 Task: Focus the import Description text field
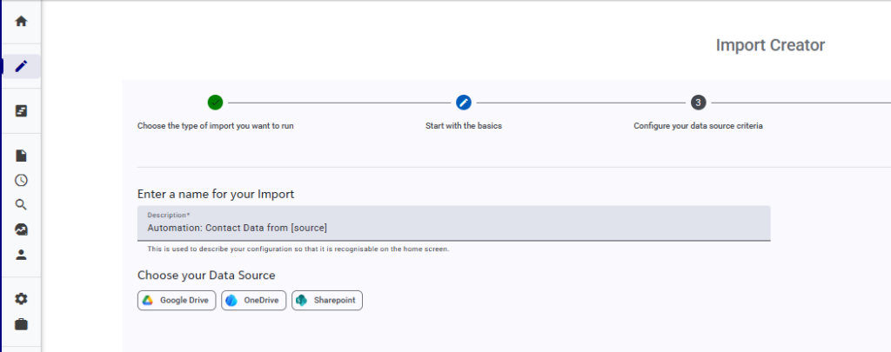click(x=453, y=228)
